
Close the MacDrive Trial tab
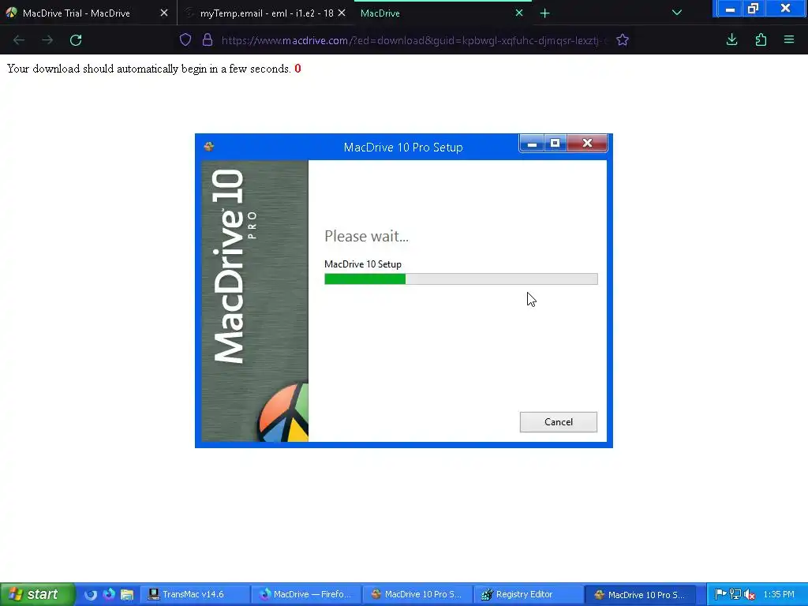pyautogui.click(x=164, y=13)
